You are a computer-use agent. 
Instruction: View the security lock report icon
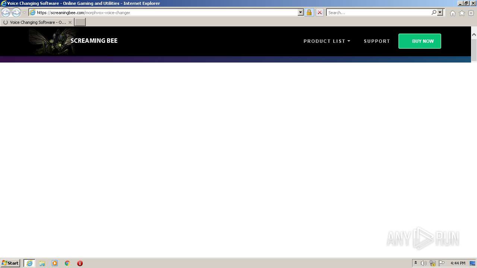pyautogui.click(x=309, y=13)
